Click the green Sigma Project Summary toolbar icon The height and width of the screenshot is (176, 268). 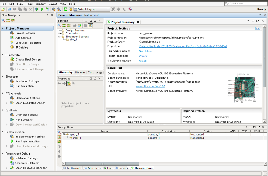coord(65,9)
